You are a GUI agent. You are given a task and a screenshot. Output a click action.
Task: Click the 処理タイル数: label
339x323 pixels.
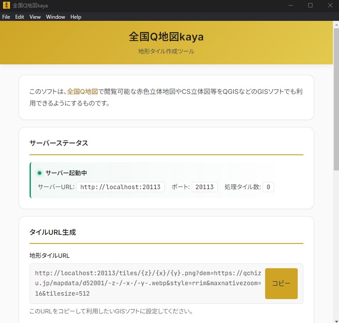[243, 187]
